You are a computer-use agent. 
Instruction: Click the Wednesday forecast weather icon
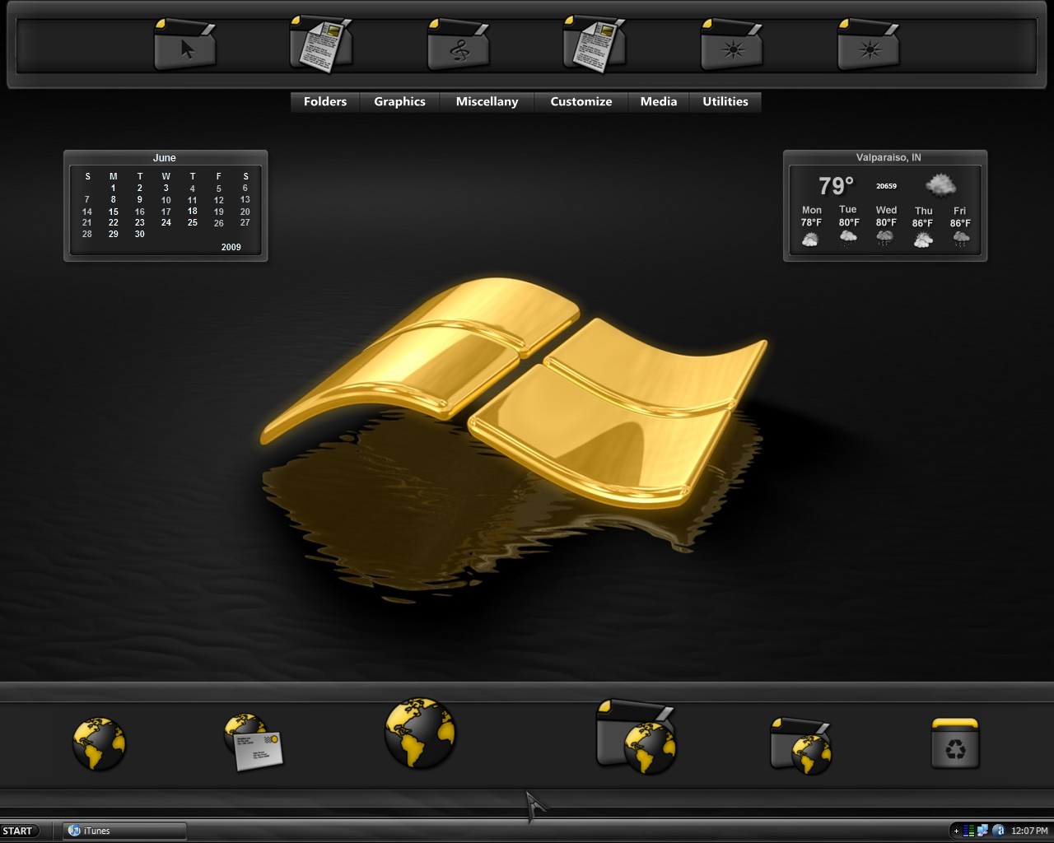[x=885, y=239]
